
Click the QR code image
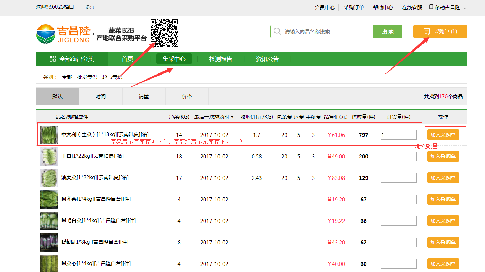[x=164, y=33]
